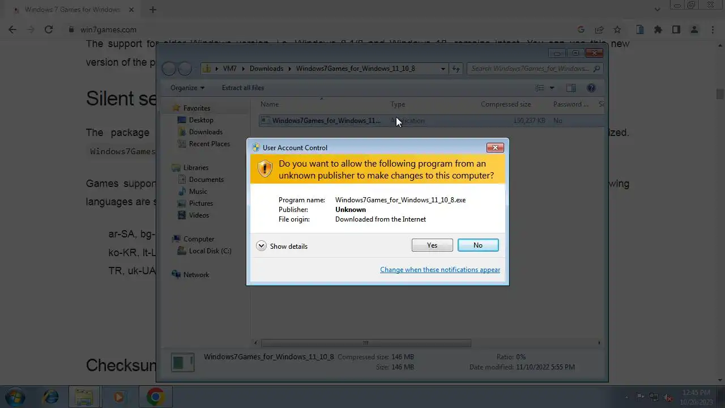Open the view options dropdown arrow

[552, 88]
